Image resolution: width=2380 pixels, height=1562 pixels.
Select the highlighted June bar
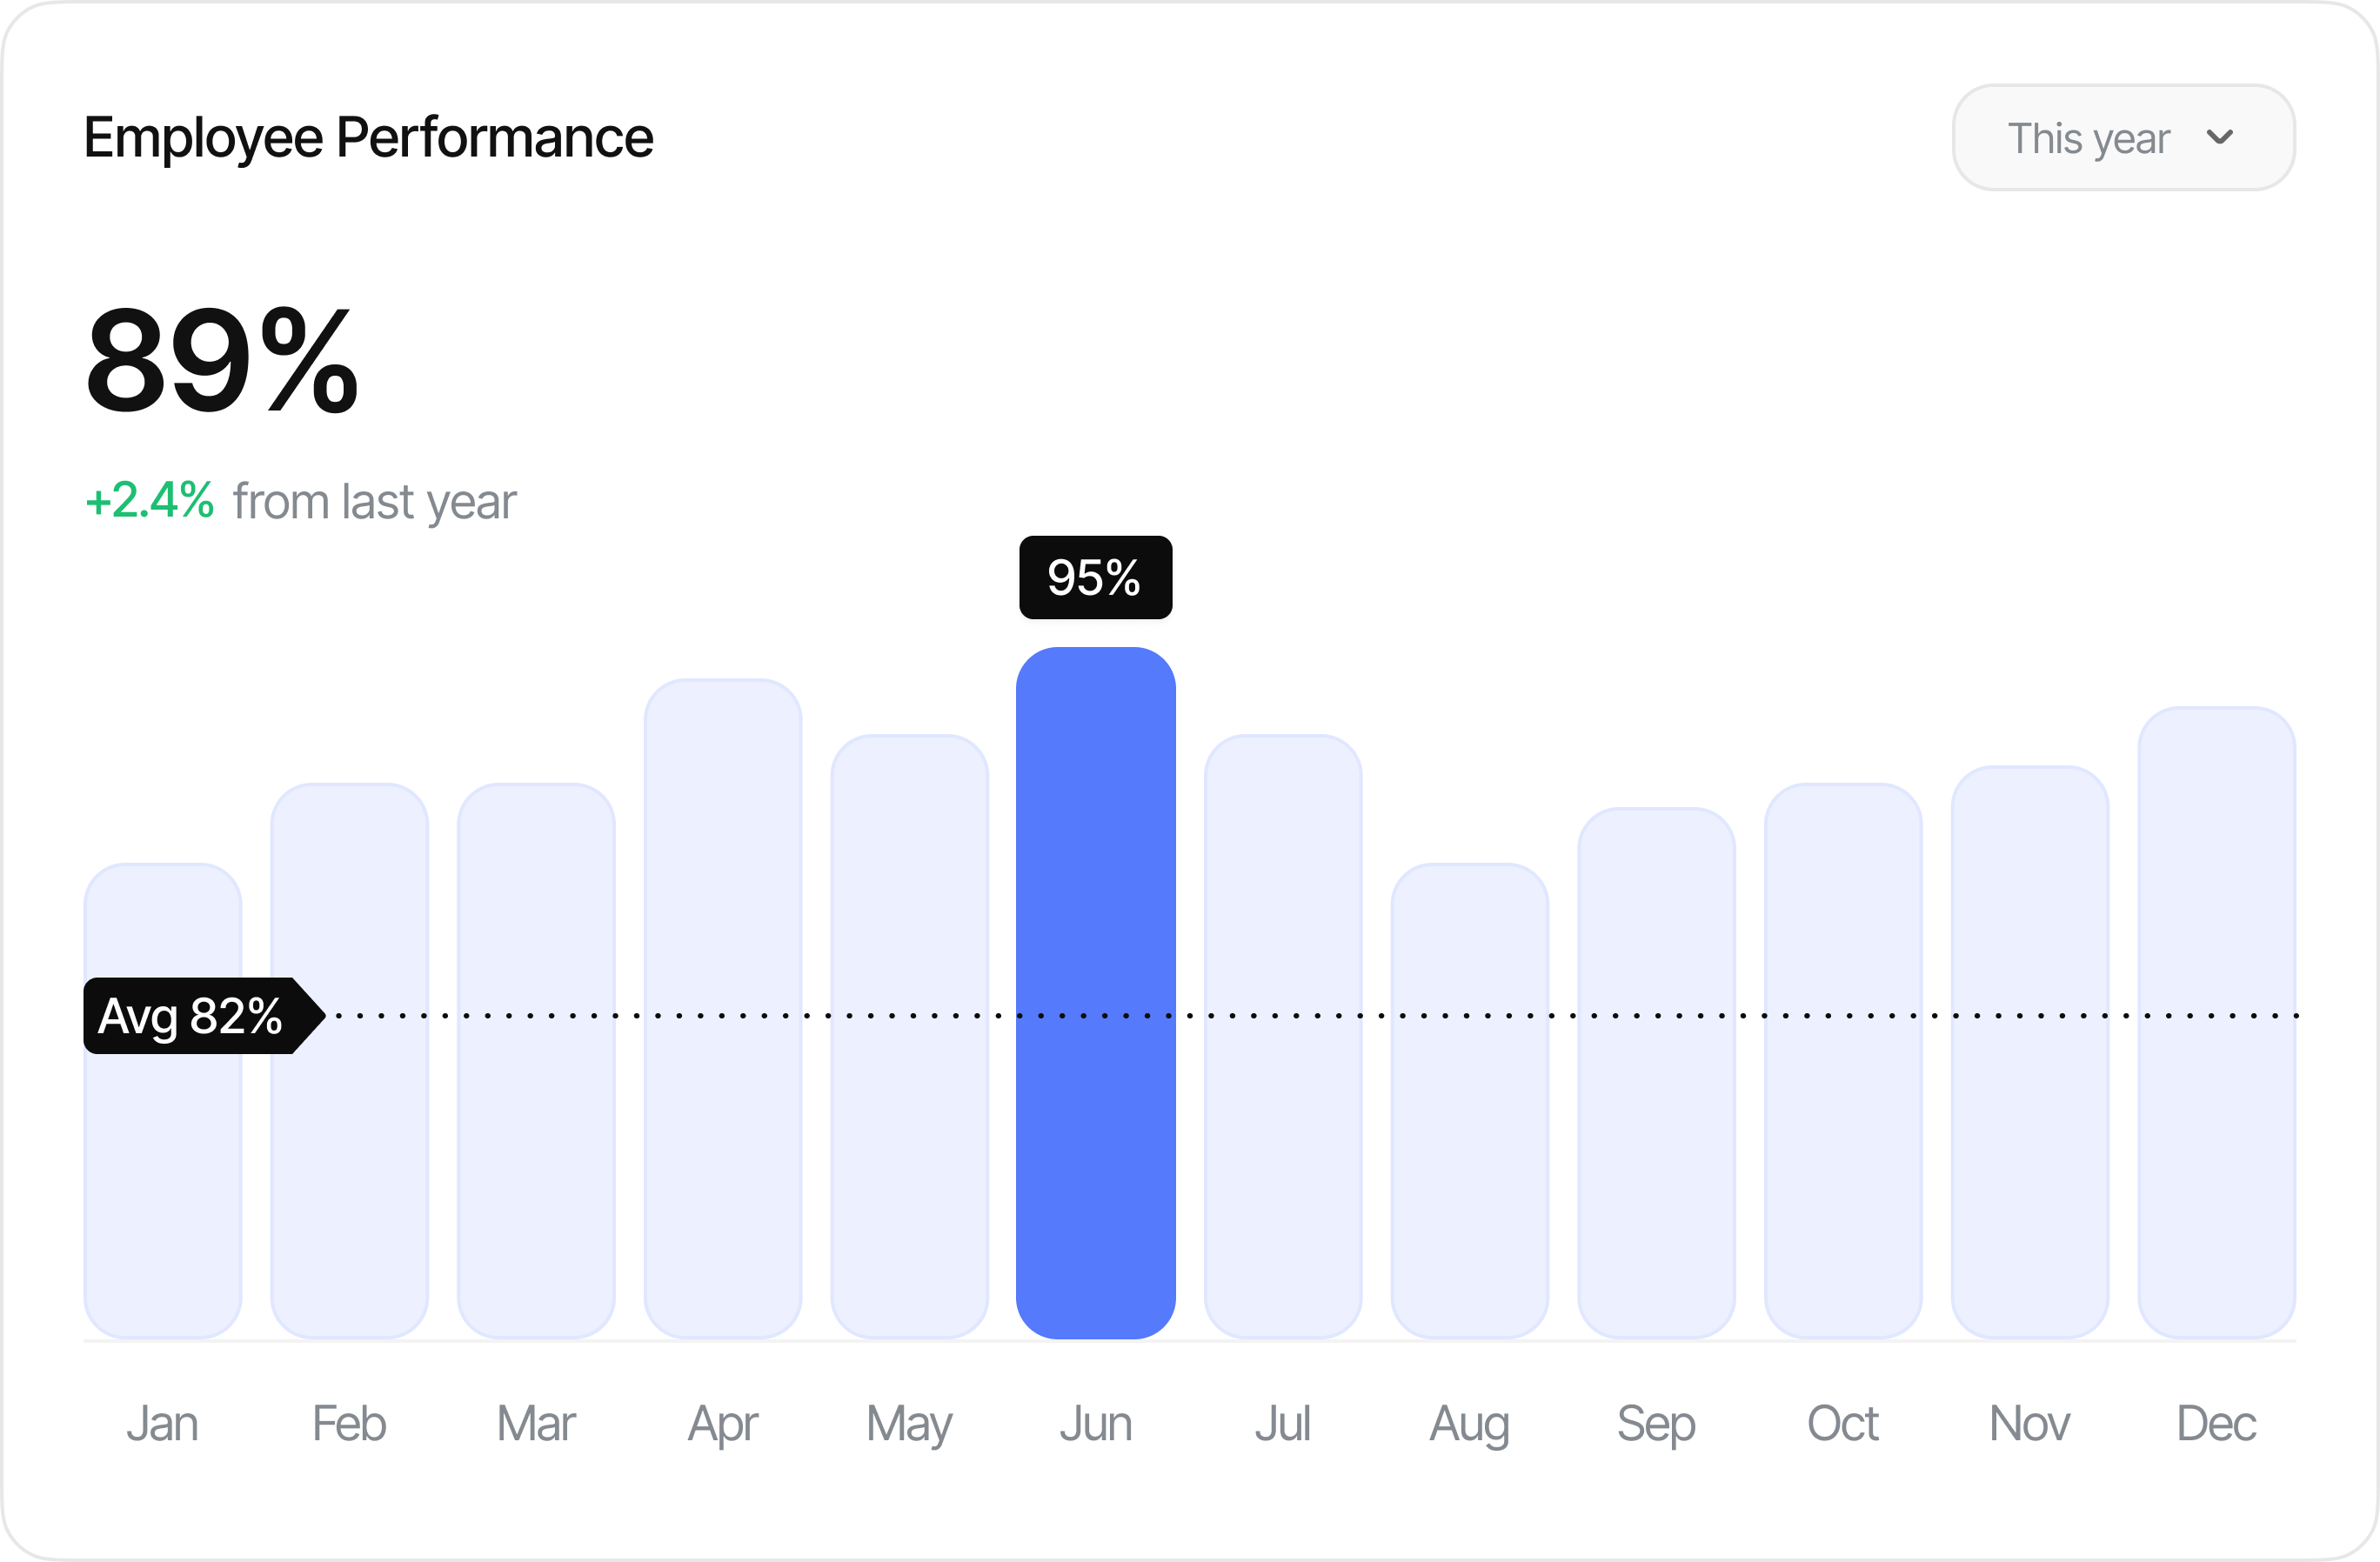tap(1095, 992)
